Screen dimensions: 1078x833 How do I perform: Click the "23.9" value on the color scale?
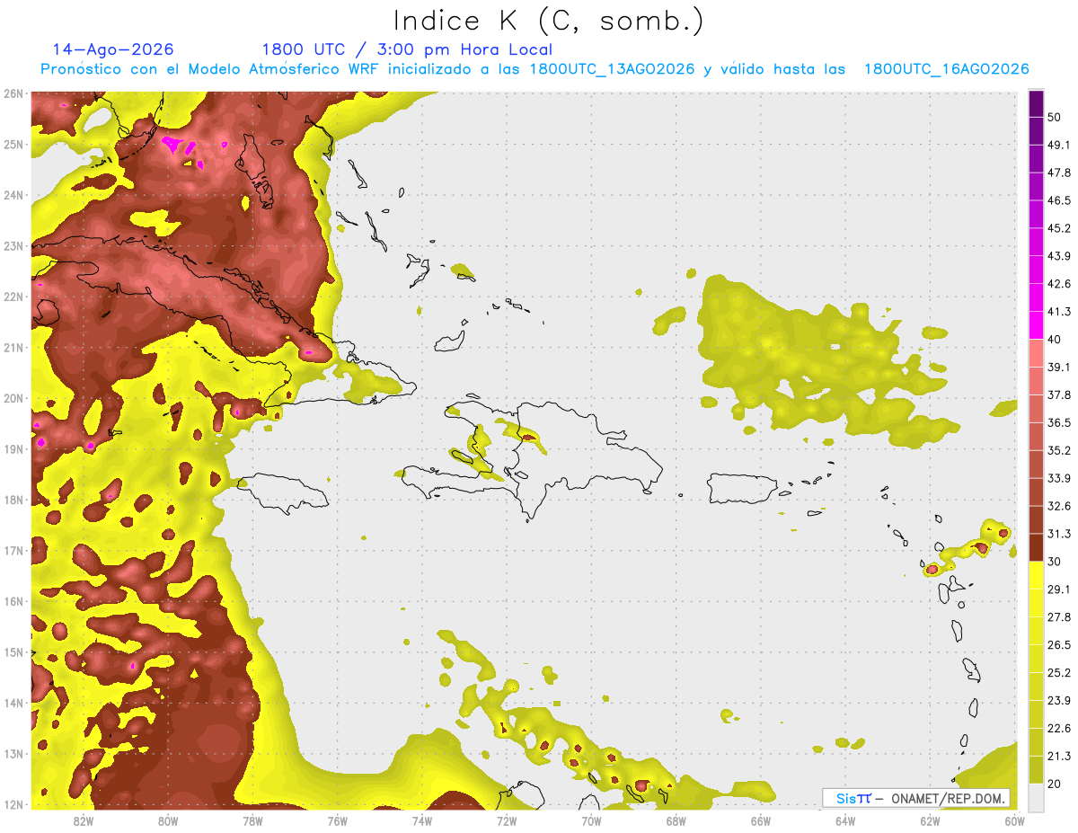[1060, 700]
